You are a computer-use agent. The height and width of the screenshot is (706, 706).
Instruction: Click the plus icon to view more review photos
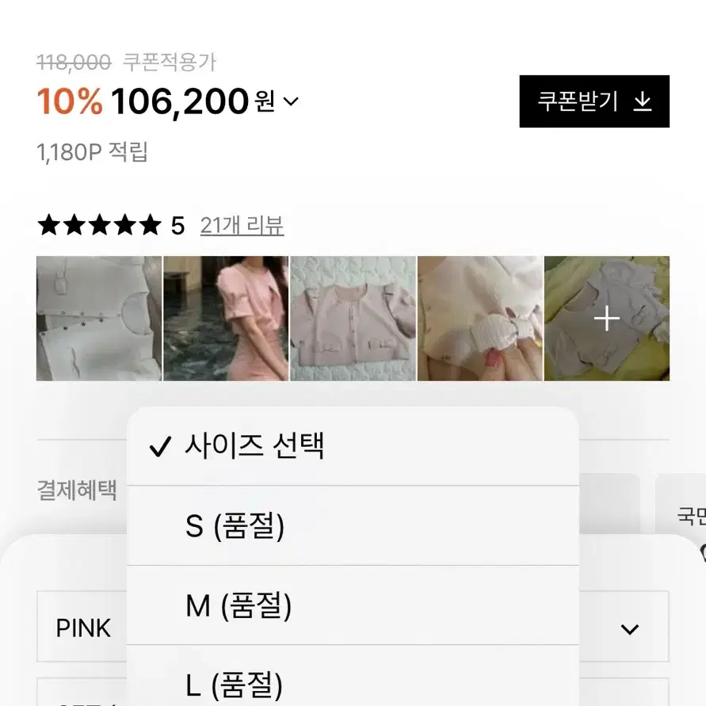[607, 319]
